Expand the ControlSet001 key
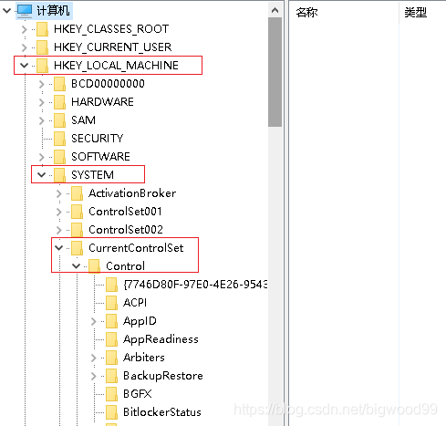Image resolution: width=446 pixels, height=426 pixels. pos(59,212)
